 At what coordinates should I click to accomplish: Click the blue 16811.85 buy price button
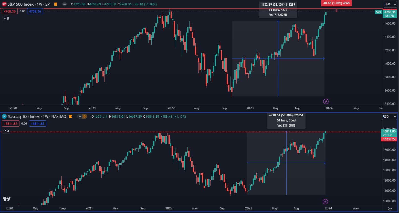[37, 124]
